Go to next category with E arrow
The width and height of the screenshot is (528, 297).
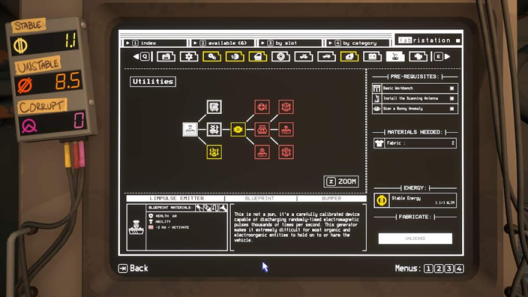click(x=442, y=56)
